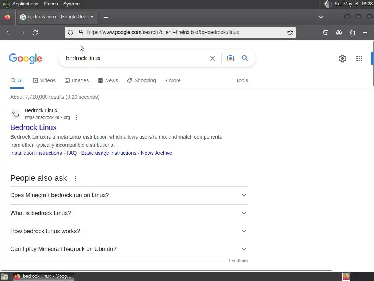
Task: Click the volume speaker icon in panel
Action: [327, 4]
